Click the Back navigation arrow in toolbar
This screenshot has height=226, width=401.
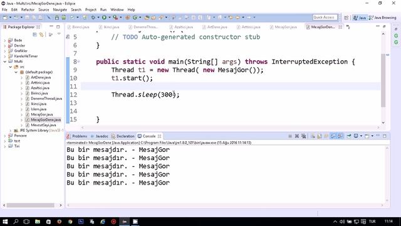[237, 18]
